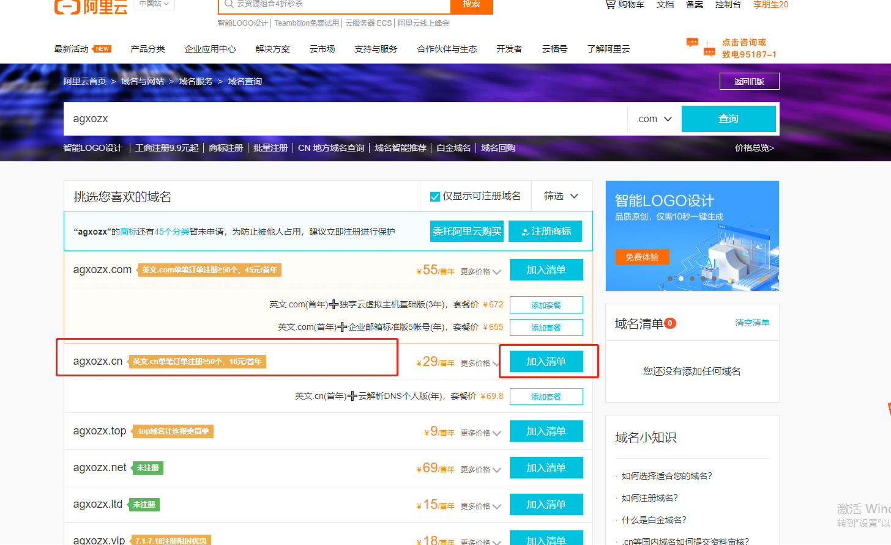891x545 pixels.
Task: Click the magnifier icon in top search bar
Action: pyautogui.click(x=228, y=5)
